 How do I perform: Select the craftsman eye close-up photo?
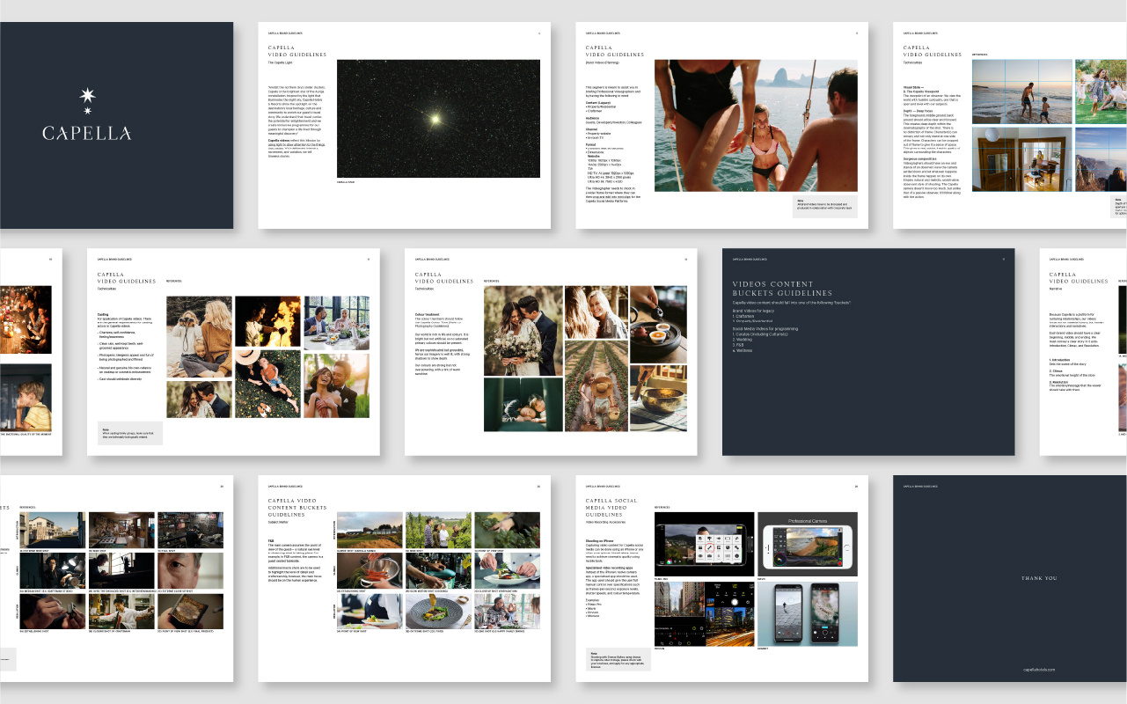click(189, 570)
